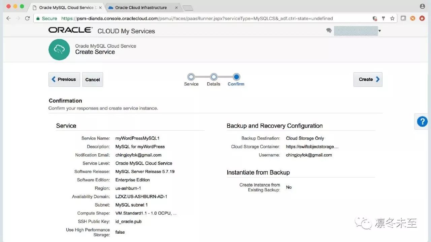The width and height of the screenshot is (431, 242).
Task: Click the green Secure padlock icon
Action: pos(38,18)
